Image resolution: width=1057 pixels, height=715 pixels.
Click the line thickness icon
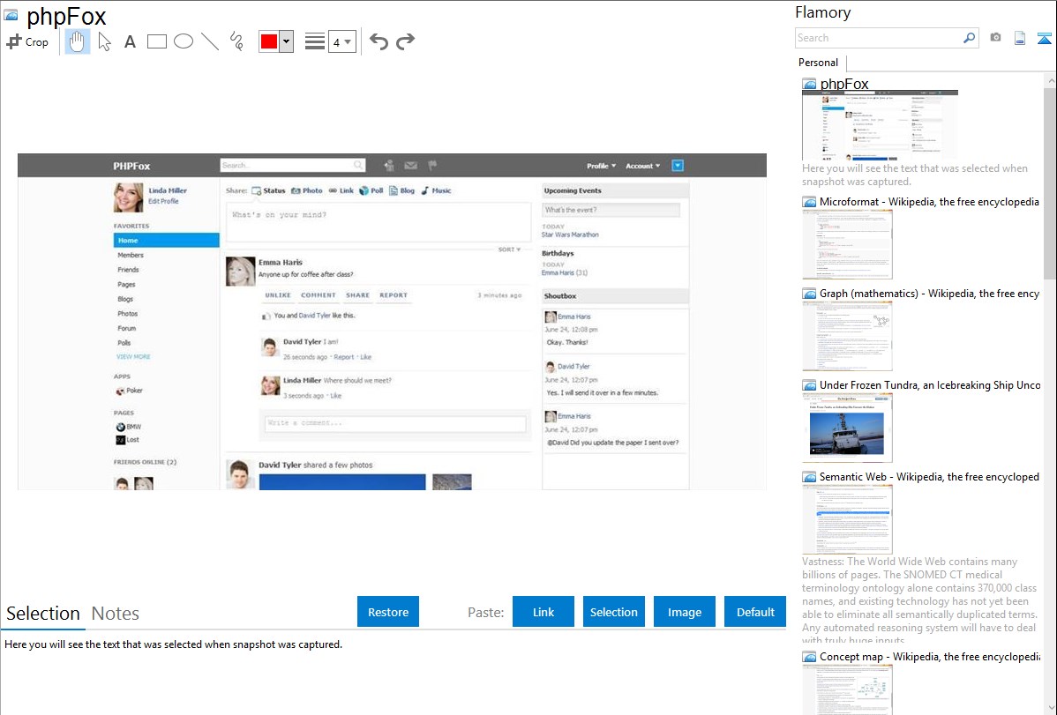[314, 41]
